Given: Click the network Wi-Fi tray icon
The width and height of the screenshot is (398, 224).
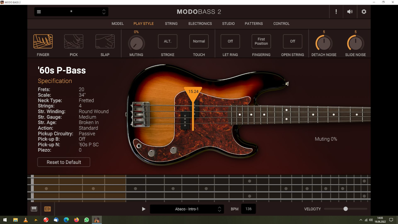Looking at the screenshot, I should (366, 220).
